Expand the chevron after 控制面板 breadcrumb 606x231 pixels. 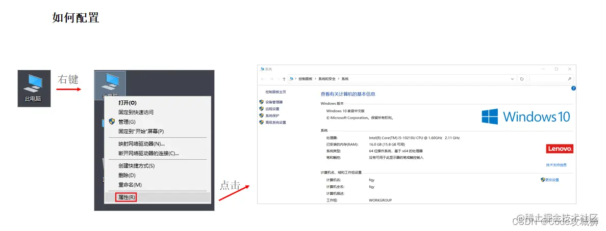click(x=315, y=79)
